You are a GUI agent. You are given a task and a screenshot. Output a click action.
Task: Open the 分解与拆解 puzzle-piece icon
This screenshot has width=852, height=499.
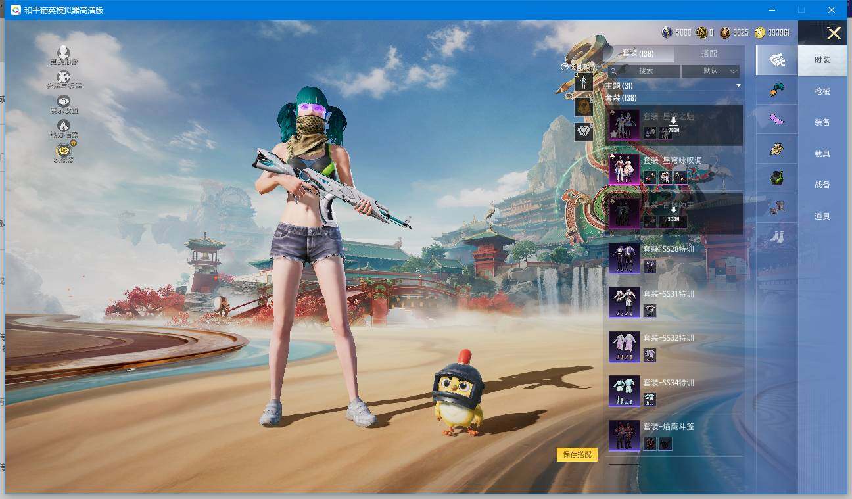(x=64, y=77)
